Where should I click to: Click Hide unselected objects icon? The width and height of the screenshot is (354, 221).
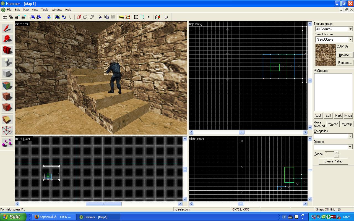(x=85, y=17)
